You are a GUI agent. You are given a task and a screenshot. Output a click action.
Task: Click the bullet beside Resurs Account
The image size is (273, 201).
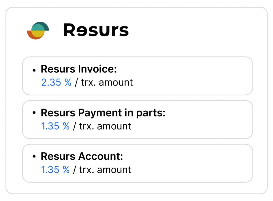pos(34,157)
